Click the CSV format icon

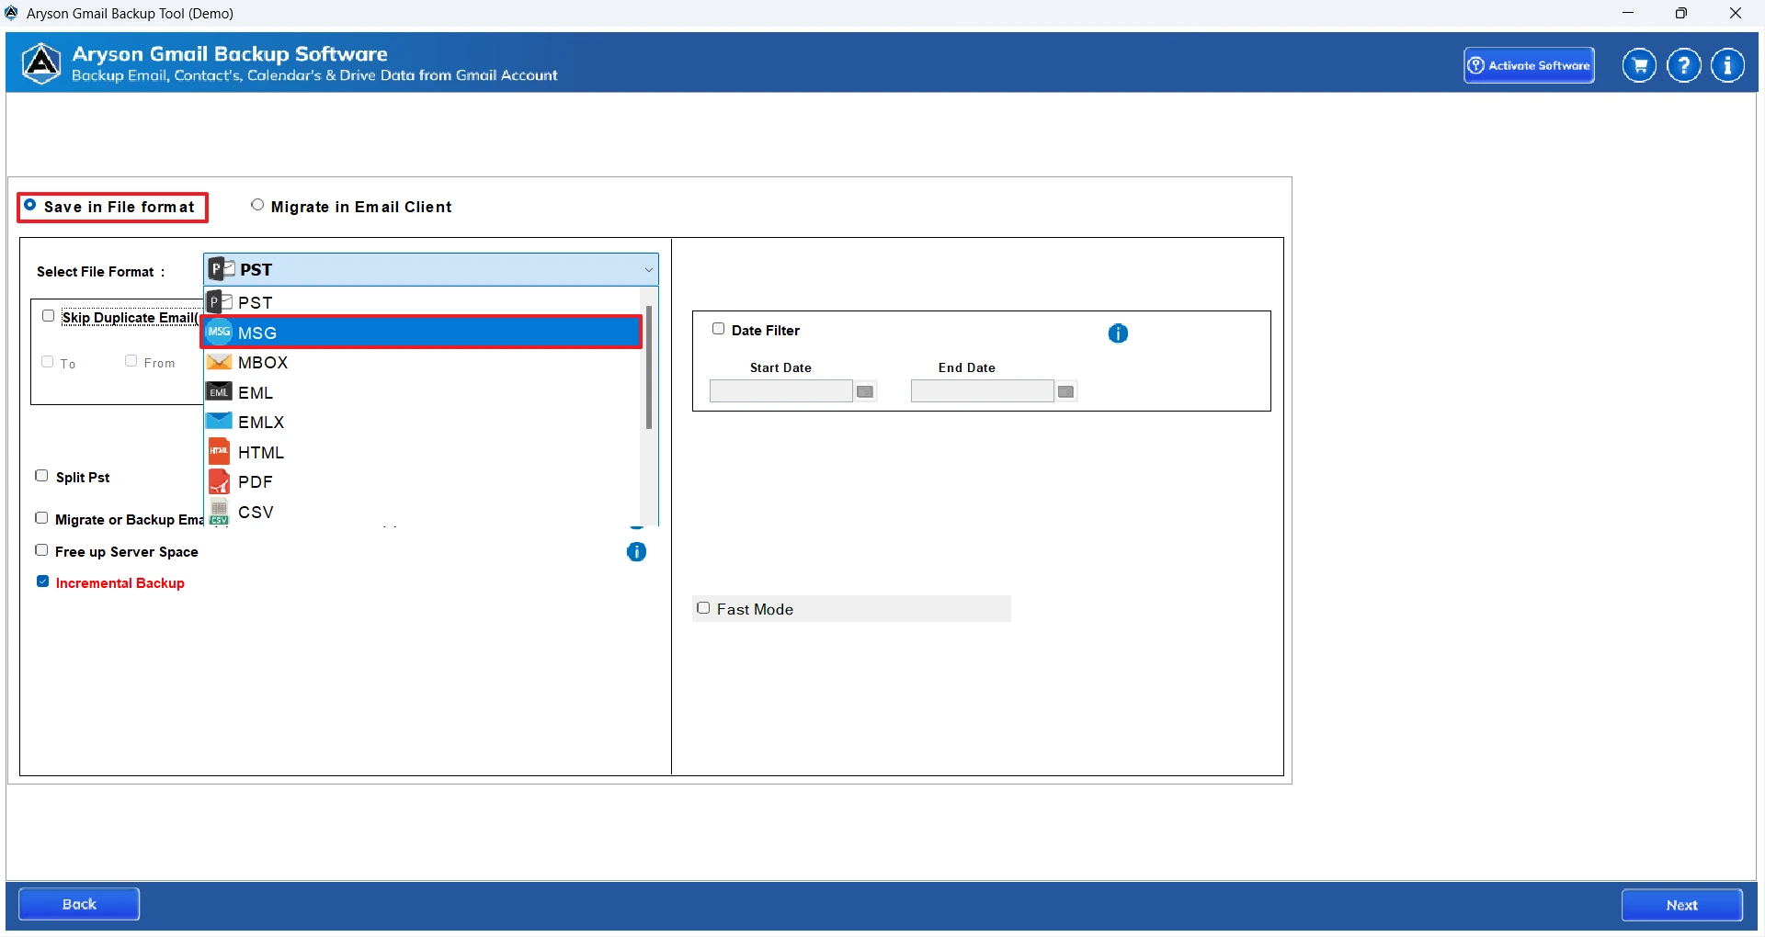(219, 512)
